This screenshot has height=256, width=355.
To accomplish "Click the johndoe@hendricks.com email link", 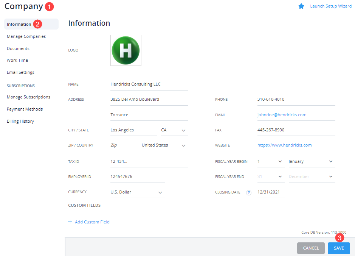I will [x=282, y=115].
